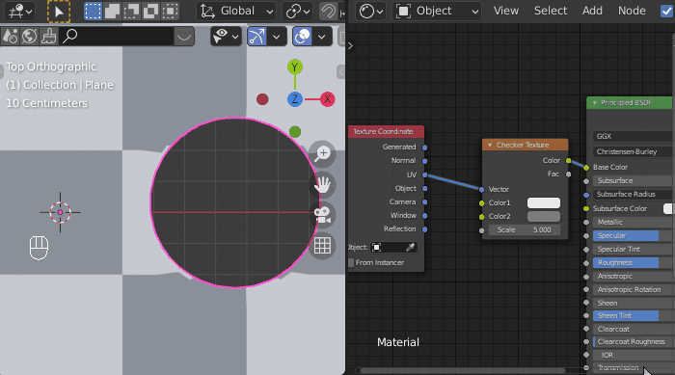
Task: Select the Extend selection mode
Action: (x=112, y=12)
